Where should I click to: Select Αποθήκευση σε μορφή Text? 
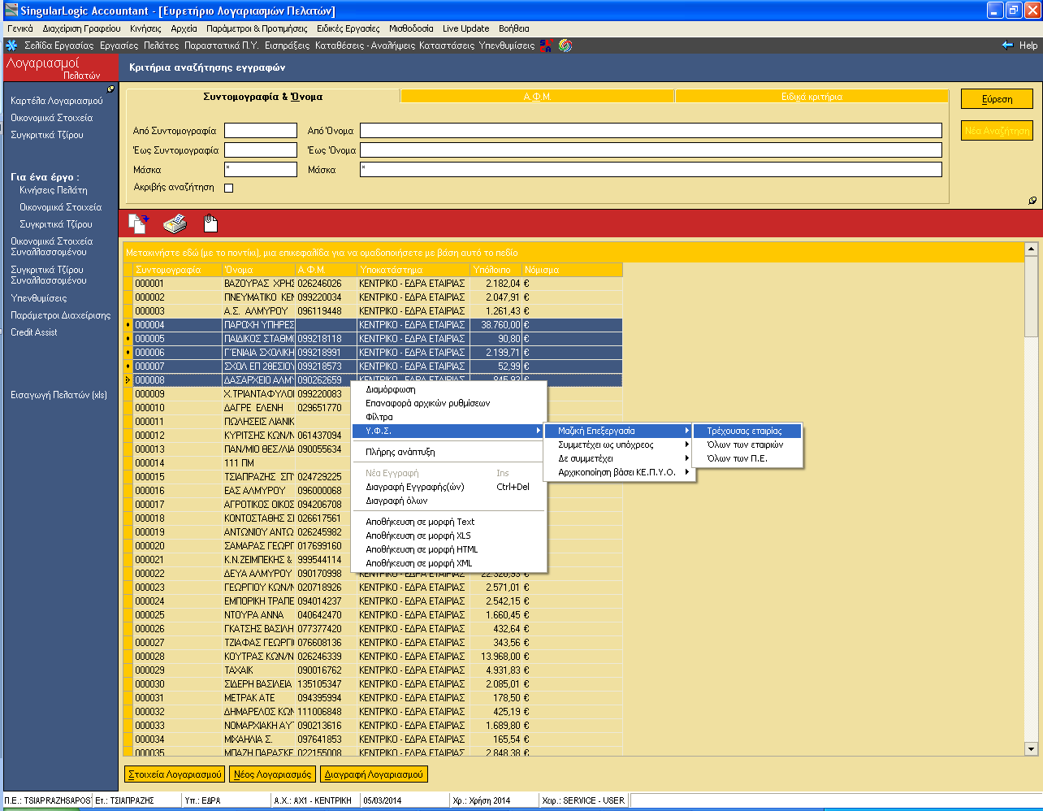click(x=449, y=522)
